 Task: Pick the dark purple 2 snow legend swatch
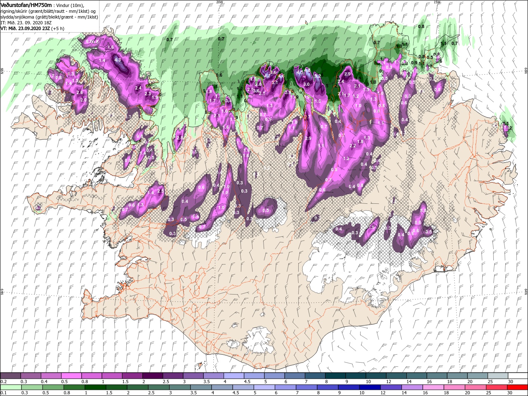(x=152, y=375)
